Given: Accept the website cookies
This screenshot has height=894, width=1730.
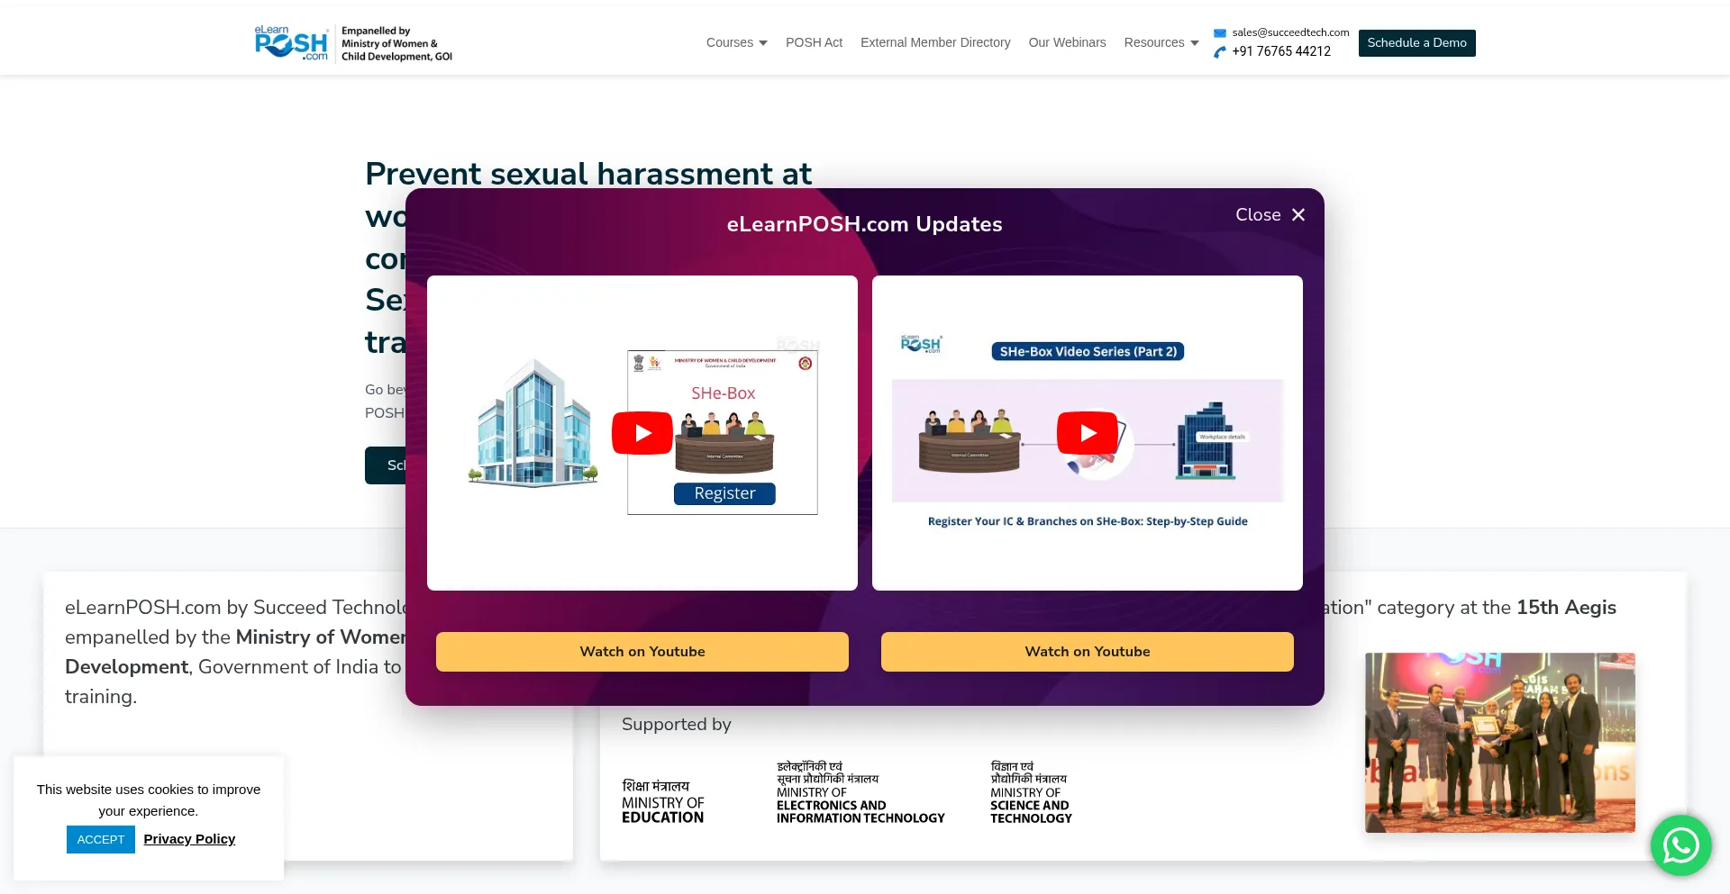Looking at the screenshot, I should pos(101,839).
